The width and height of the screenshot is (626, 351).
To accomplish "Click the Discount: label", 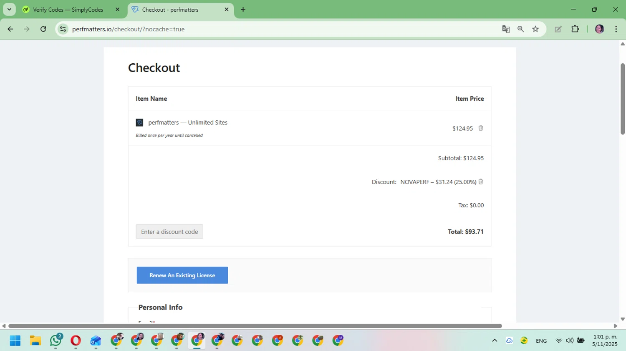I will 384,182.
